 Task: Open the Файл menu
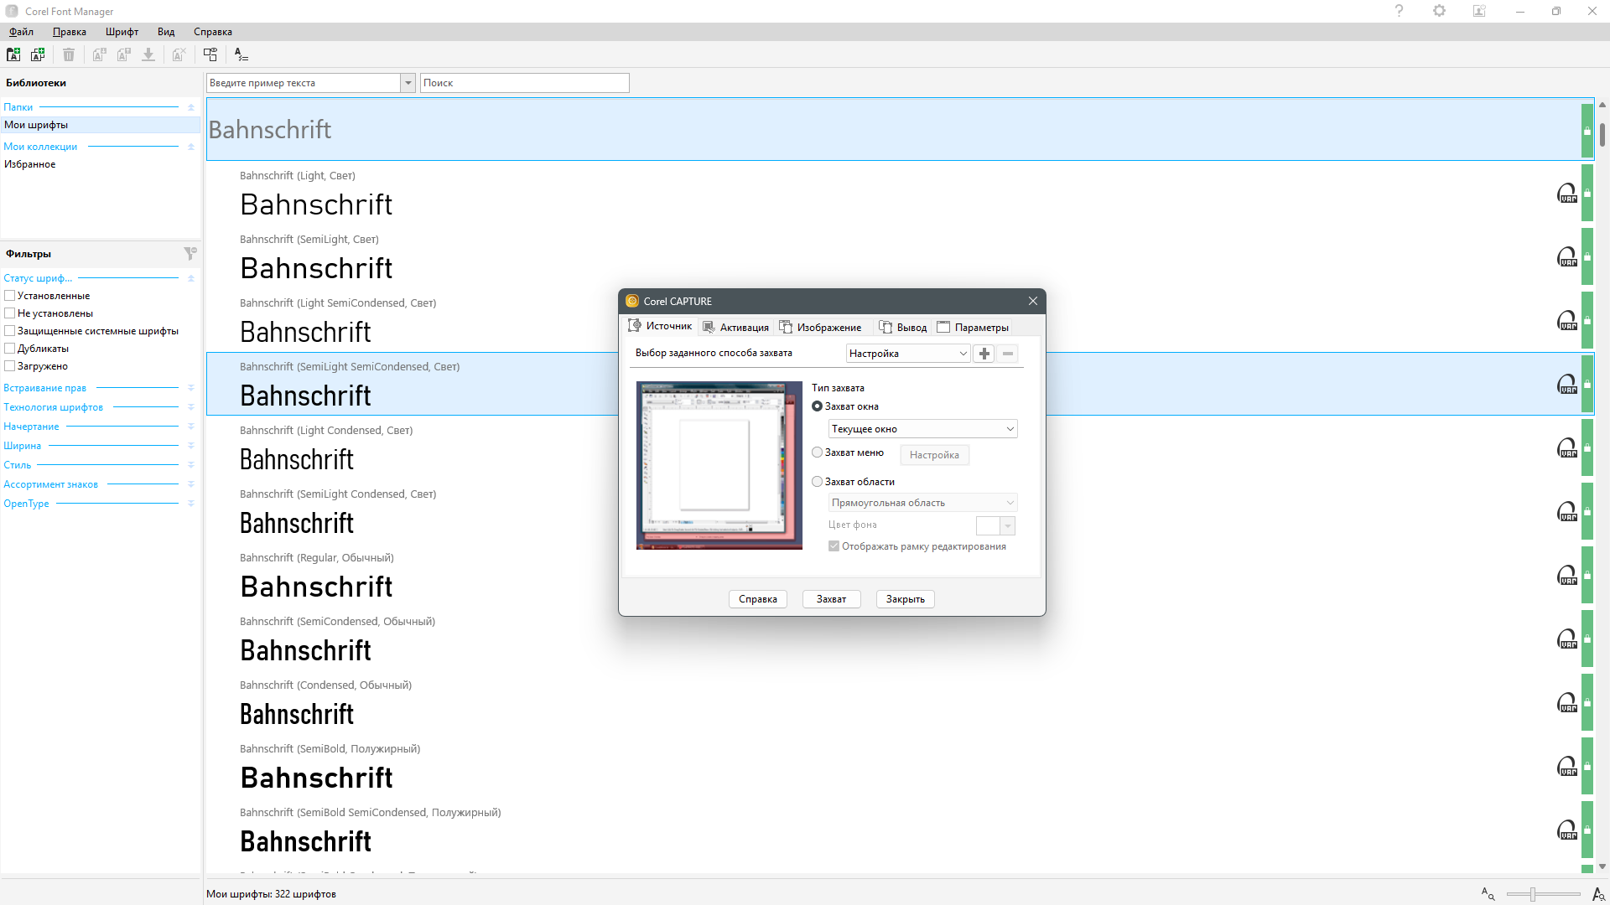[21, 32]
